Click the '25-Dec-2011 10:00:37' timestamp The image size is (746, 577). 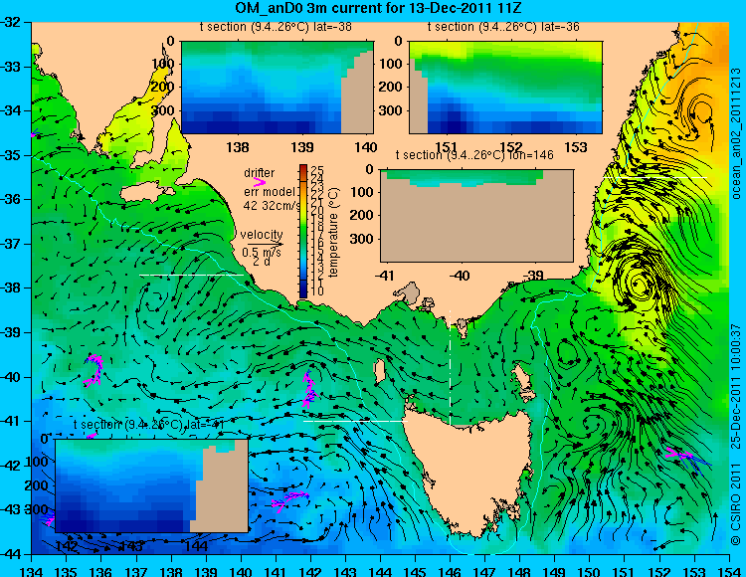tap(736, 387)
